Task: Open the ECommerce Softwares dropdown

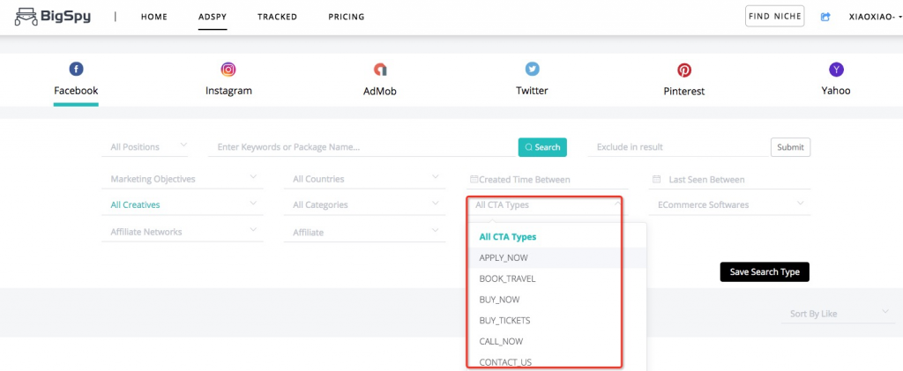Action: tap(729, 204)
